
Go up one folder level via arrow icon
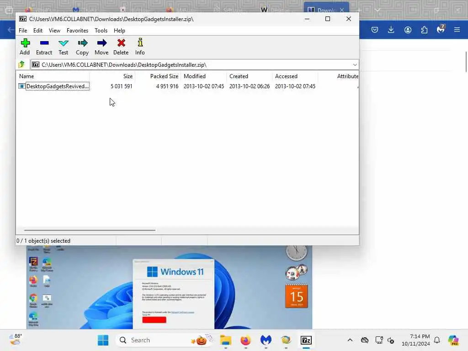21,64
